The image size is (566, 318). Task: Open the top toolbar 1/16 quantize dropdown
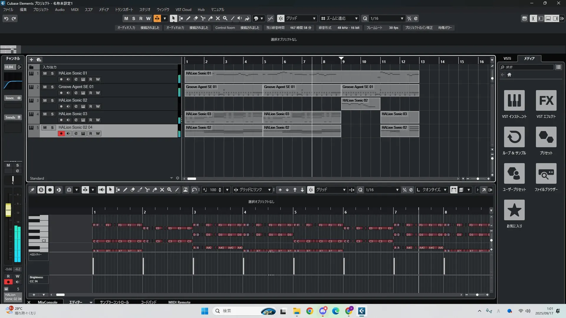(402, 19)
